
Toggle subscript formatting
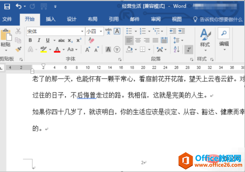[70, 40]
